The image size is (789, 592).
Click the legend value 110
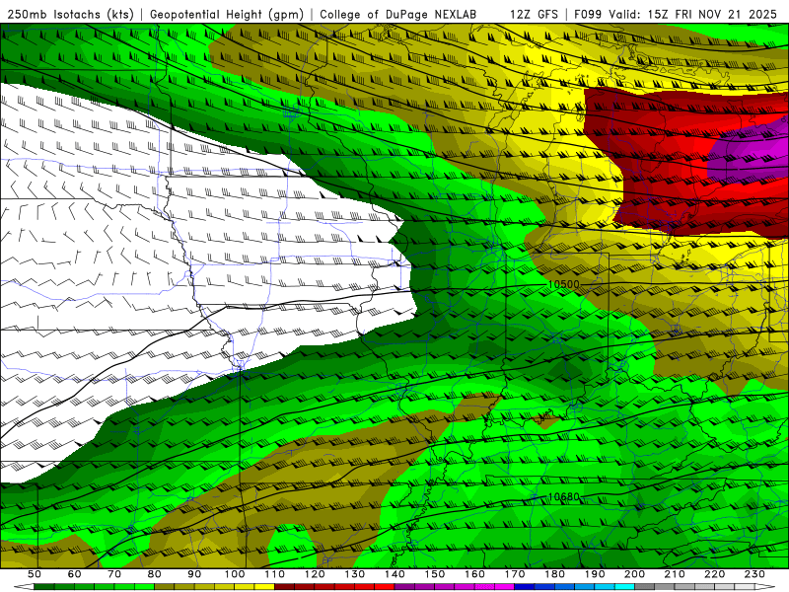[x=275, y=574]
